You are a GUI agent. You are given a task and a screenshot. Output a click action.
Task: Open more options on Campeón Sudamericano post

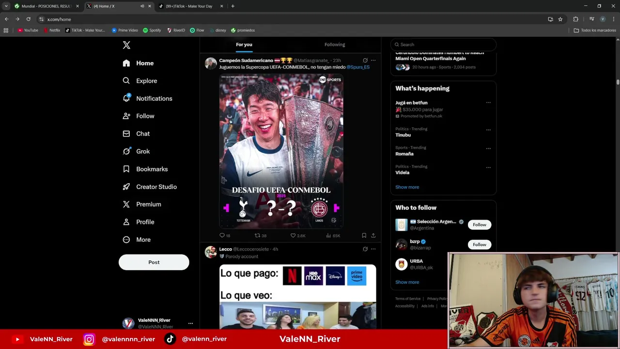[x=373, y=61]
